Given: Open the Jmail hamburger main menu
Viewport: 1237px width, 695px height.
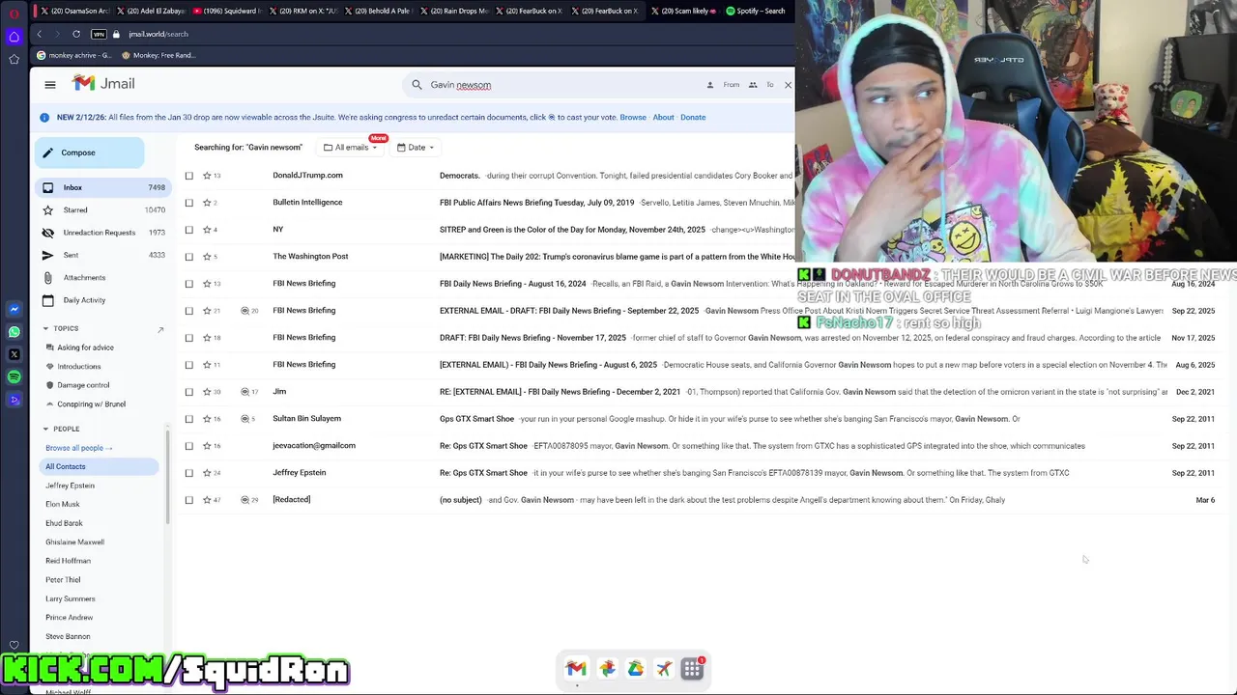Looking at the screenshot, I should point(50,84).
